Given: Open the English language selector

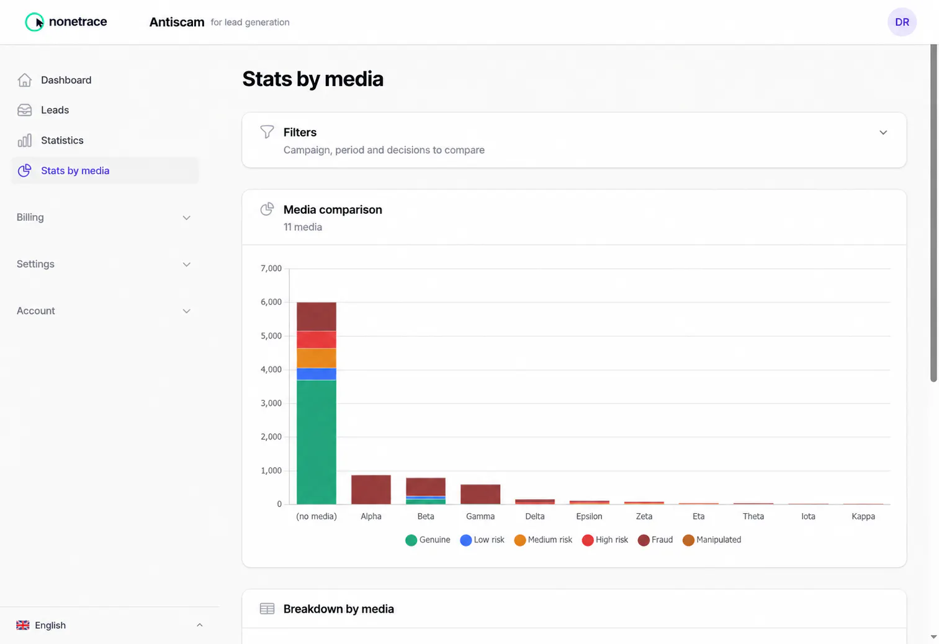Looking at the screenshot, I should 109,625.
